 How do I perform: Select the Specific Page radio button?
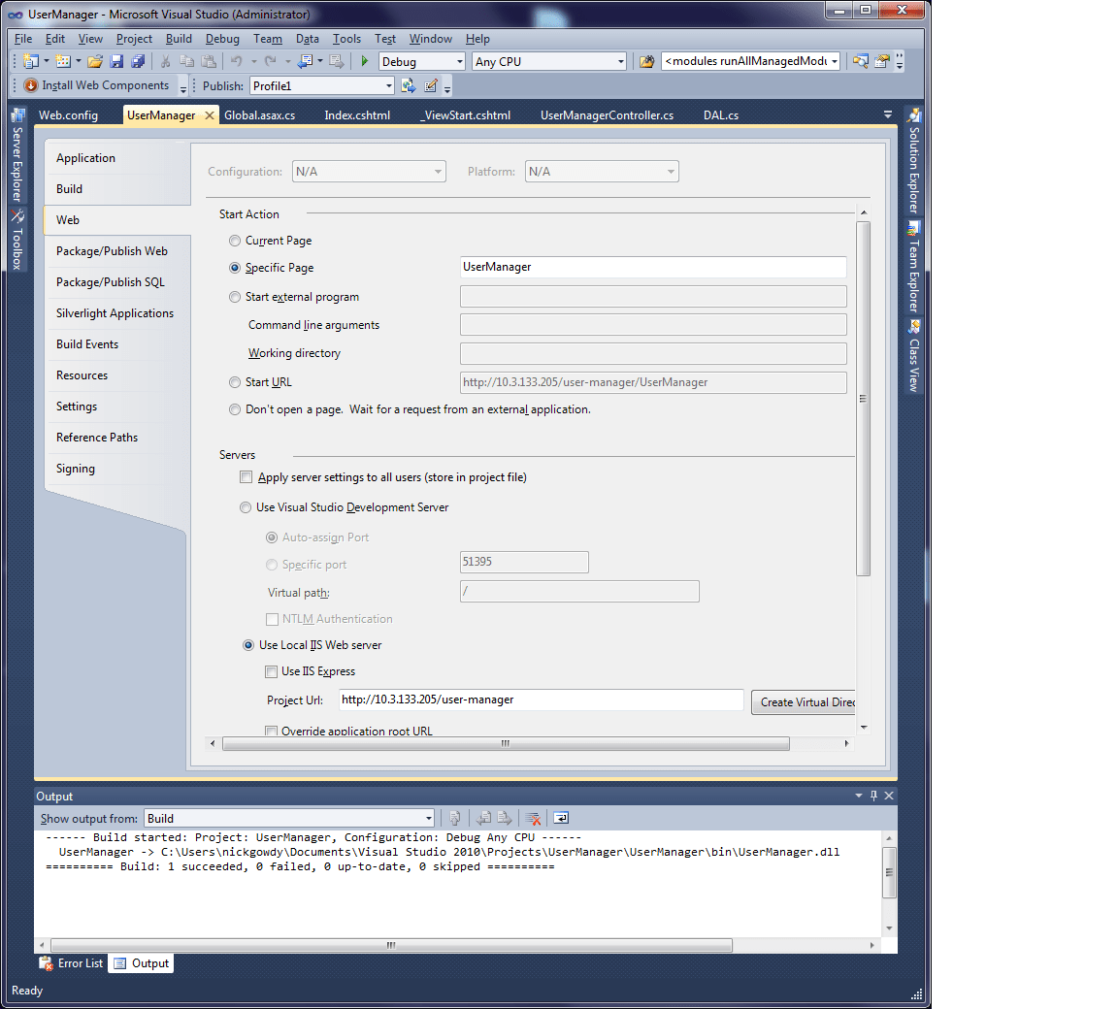pyautogui.click(x=235, y=268)
